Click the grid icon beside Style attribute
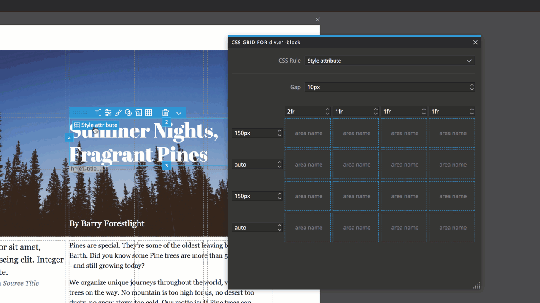 click(76, 125)
